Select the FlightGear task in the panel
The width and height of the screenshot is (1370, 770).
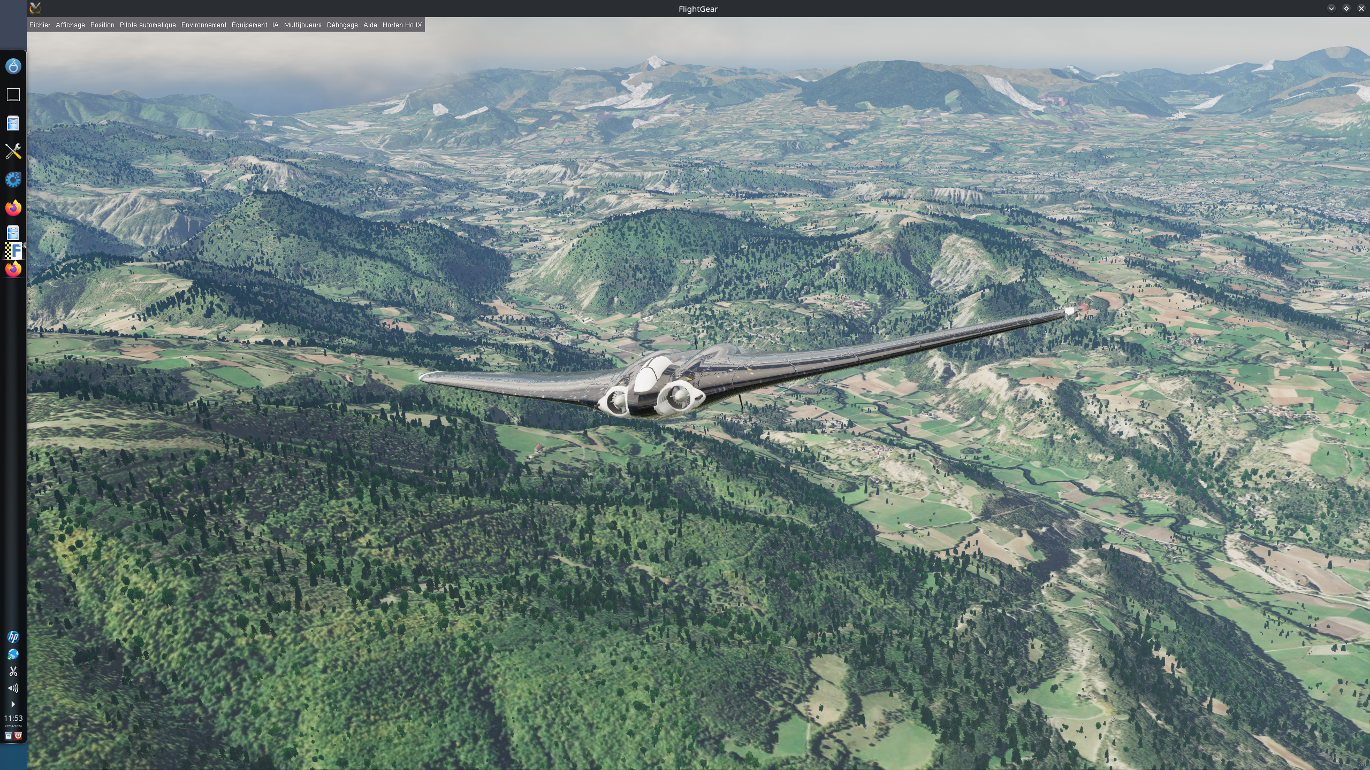point(14,250)
